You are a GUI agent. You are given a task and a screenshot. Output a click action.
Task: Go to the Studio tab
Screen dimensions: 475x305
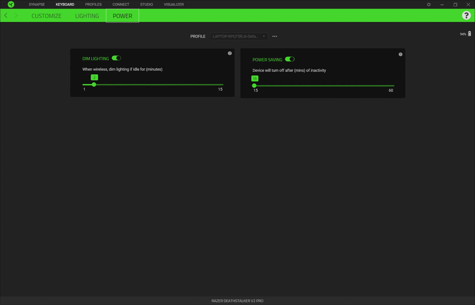pos(146,4)
